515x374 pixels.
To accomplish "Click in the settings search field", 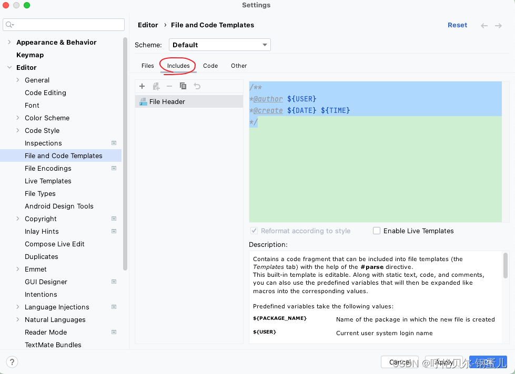I will click(64, 25).
